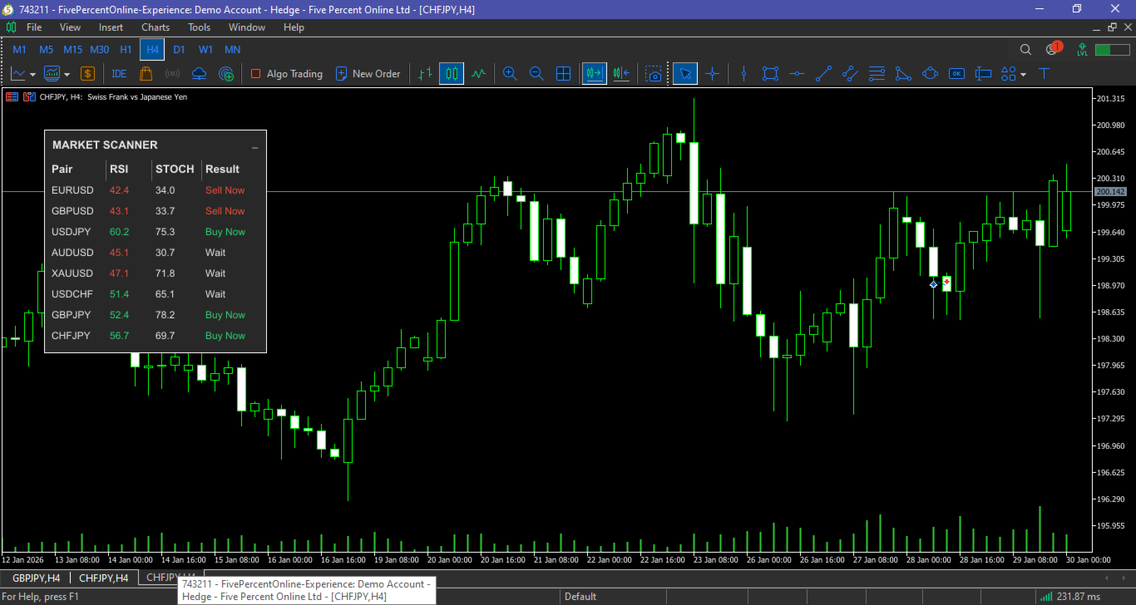
Task: Select the triangle drawing tool
Action: click(x=903, y=74)
